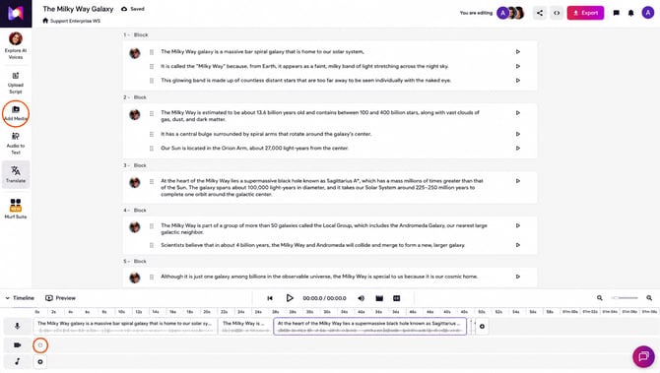Click the voice avatar of Block 3

pyautogui.click(x=135, y=182)
